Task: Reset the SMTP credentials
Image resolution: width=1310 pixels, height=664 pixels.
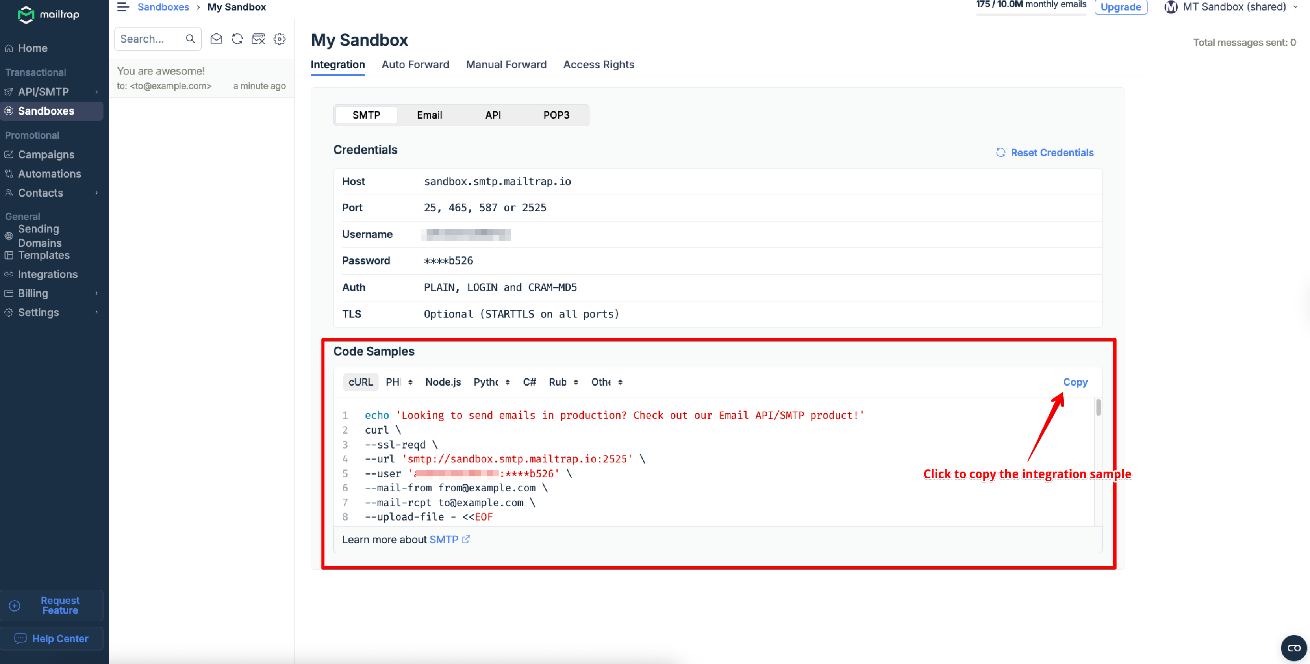Action: point(1044,152)
